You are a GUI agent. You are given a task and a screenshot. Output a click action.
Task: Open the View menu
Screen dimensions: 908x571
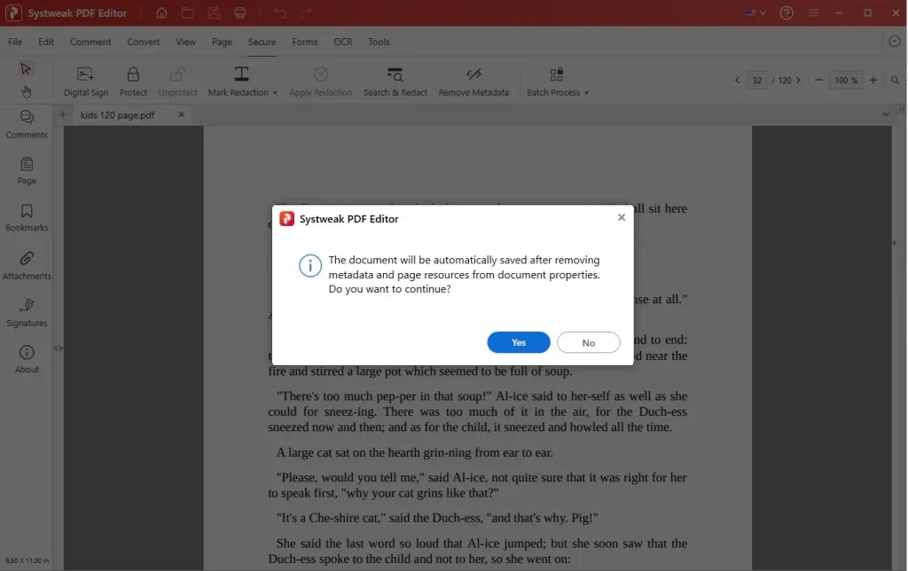[x=186, y=42]
